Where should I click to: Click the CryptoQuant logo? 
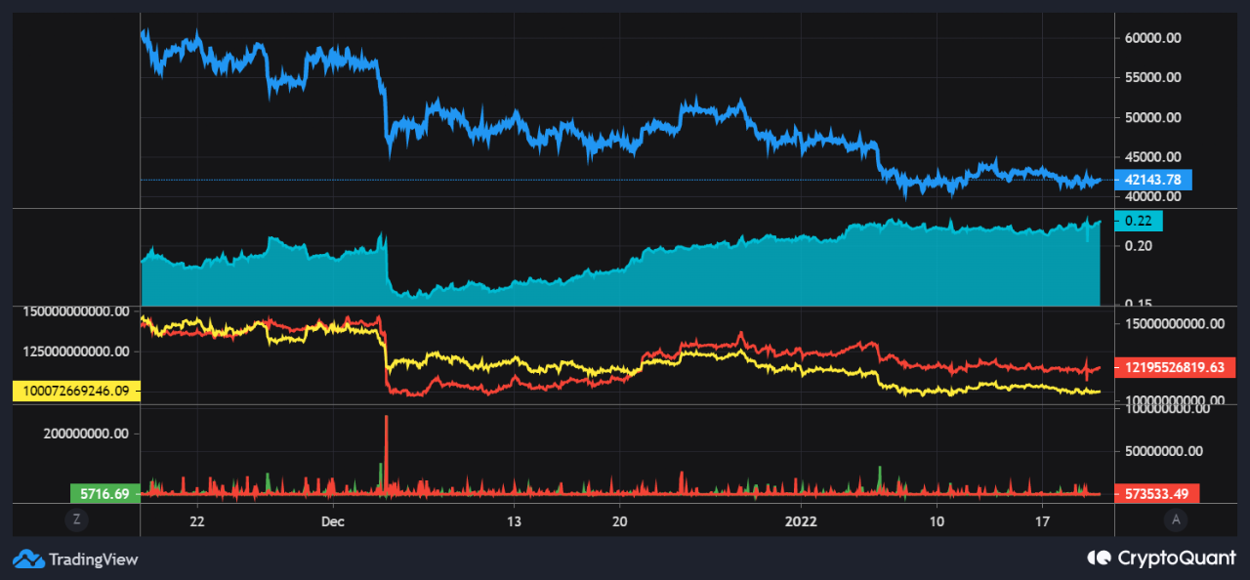tap(1098, 559)
